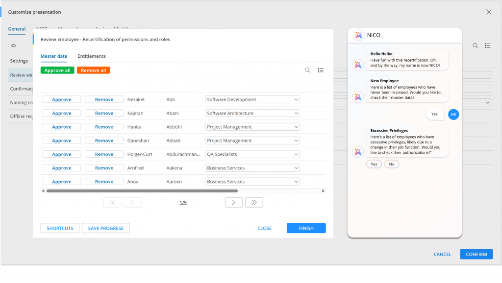Click the search icon in review dialog
The image size is (502, 283).
point(307,70)
